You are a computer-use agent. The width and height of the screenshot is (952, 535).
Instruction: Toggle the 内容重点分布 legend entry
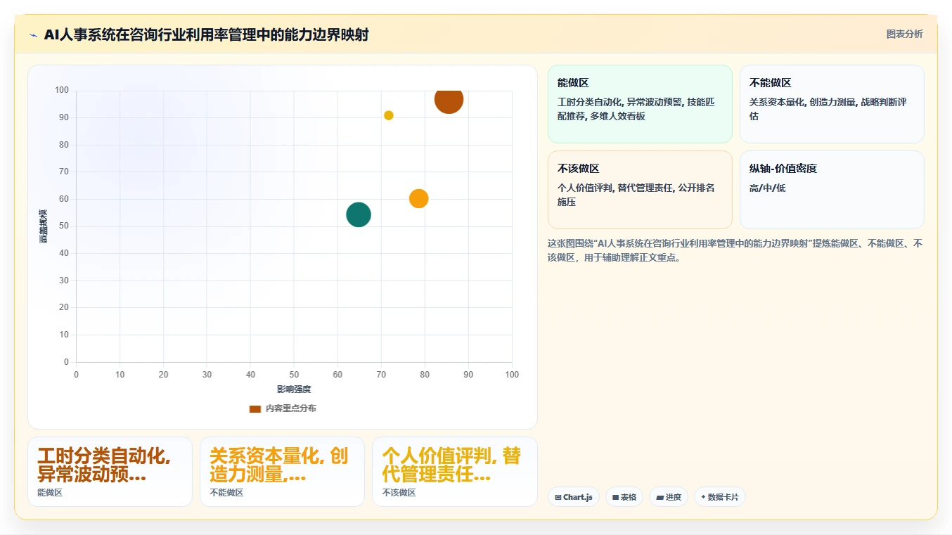(x=283, y=408)
